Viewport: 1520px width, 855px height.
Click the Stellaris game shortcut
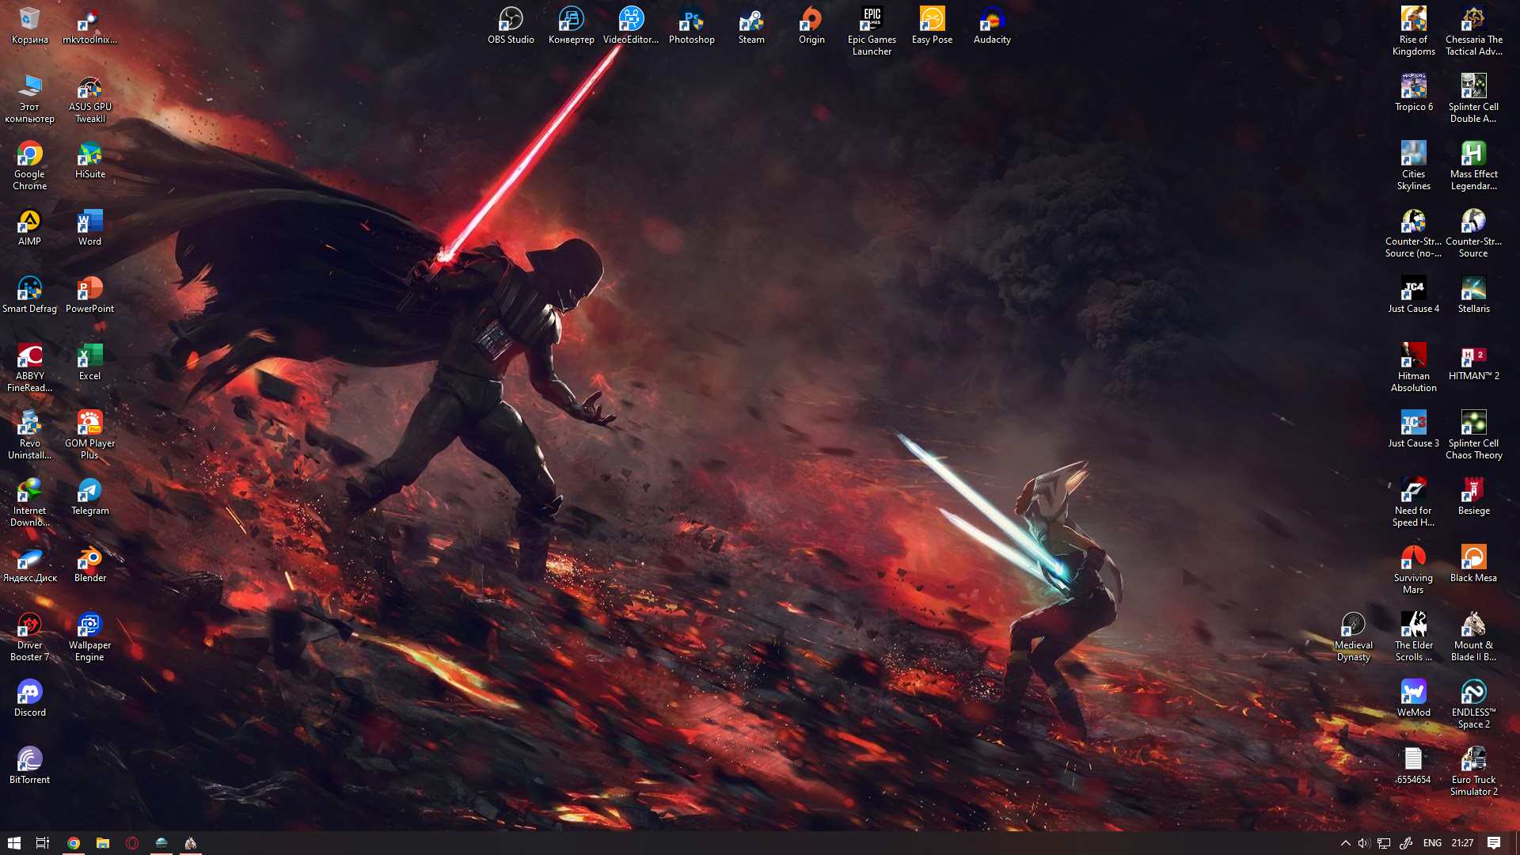1473,294
